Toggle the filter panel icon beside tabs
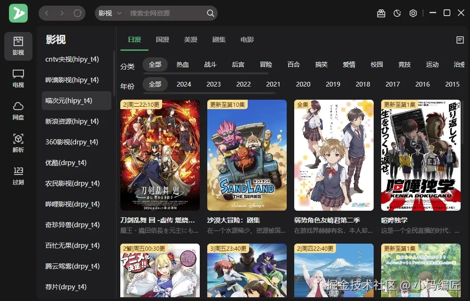The width and height of the screenshot is (470, 301). pos(460,40)
